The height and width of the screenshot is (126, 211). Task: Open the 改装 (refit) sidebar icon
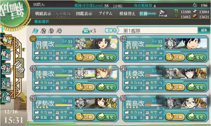coord(6,68)
